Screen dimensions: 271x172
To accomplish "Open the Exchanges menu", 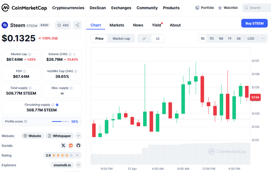I will [121, 8].
